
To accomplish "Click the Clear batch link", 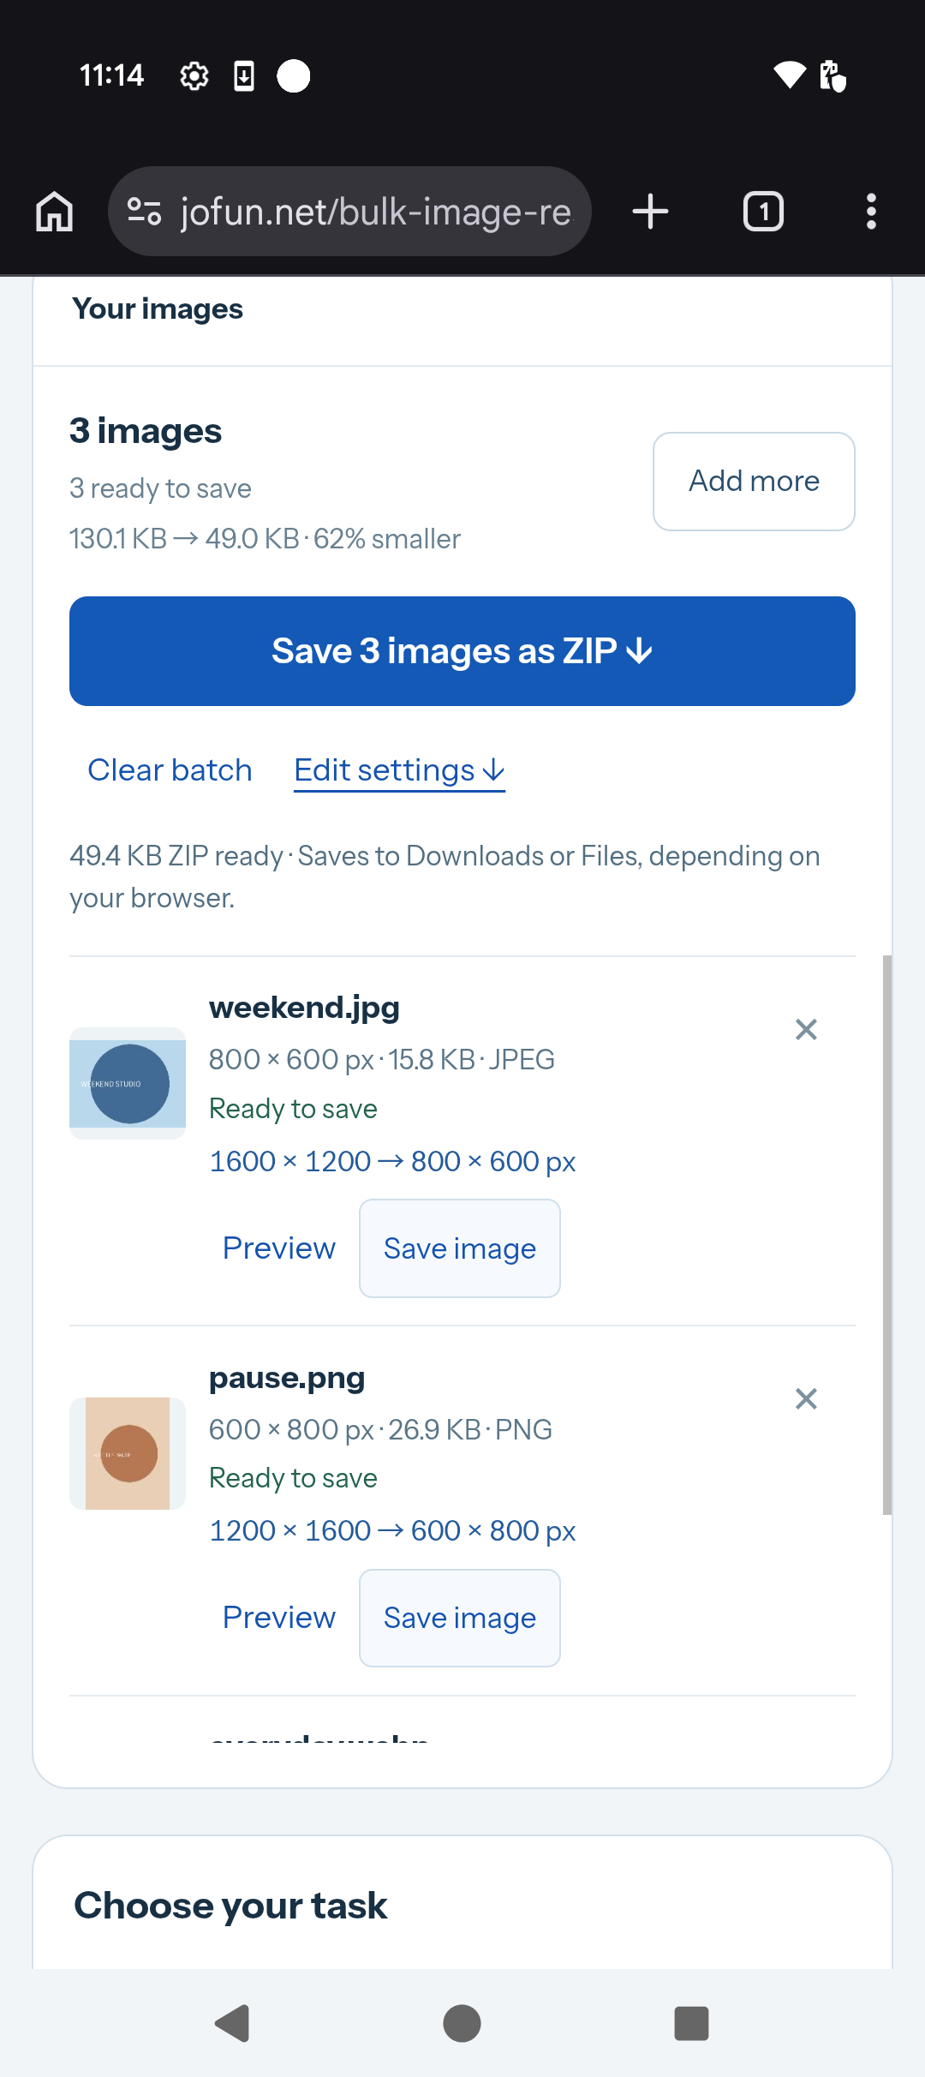I will (170, 770).
